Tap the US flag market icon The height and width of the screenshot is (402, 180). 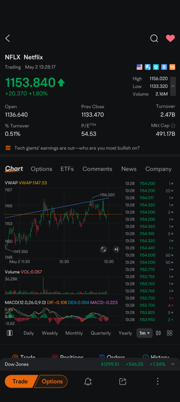click(x=139, y=67)
